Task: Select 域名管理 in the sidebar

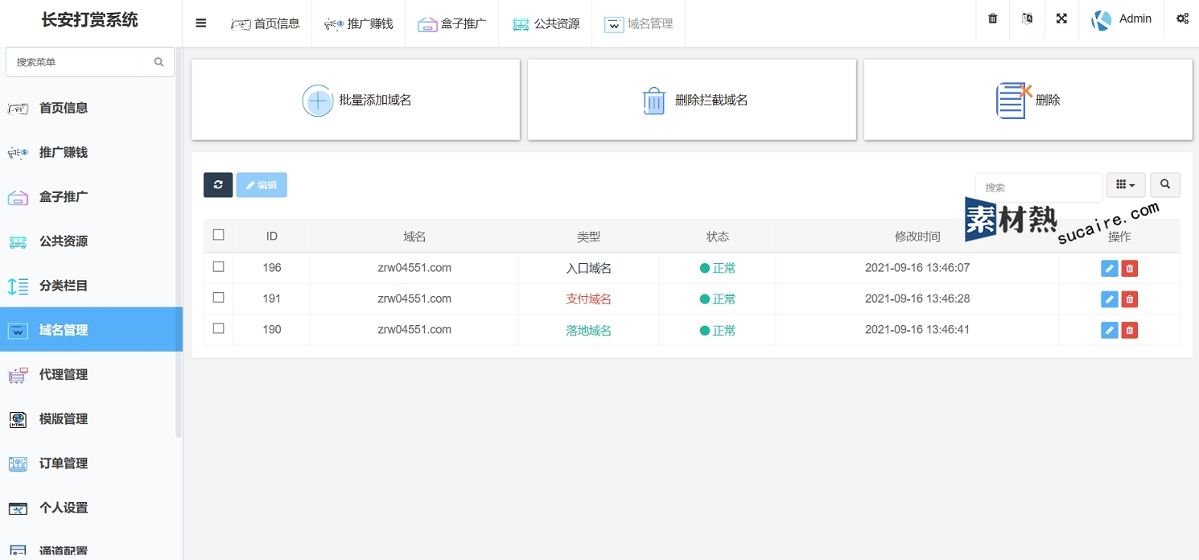Action: [x=91, y=329]
